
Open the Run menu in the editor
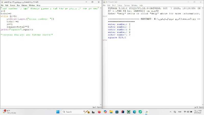click(18, 5)
